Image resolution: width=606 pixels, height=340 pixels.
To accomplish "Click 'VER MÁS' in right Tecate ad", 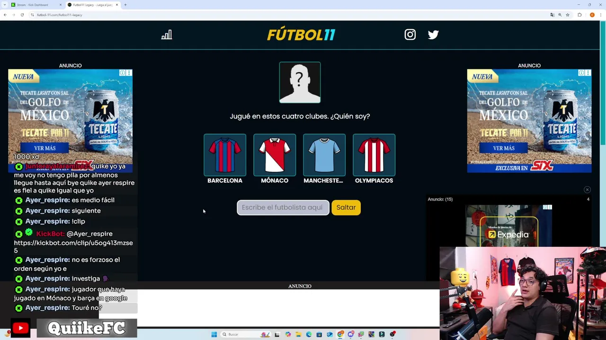I will click(x=504, y=148).
